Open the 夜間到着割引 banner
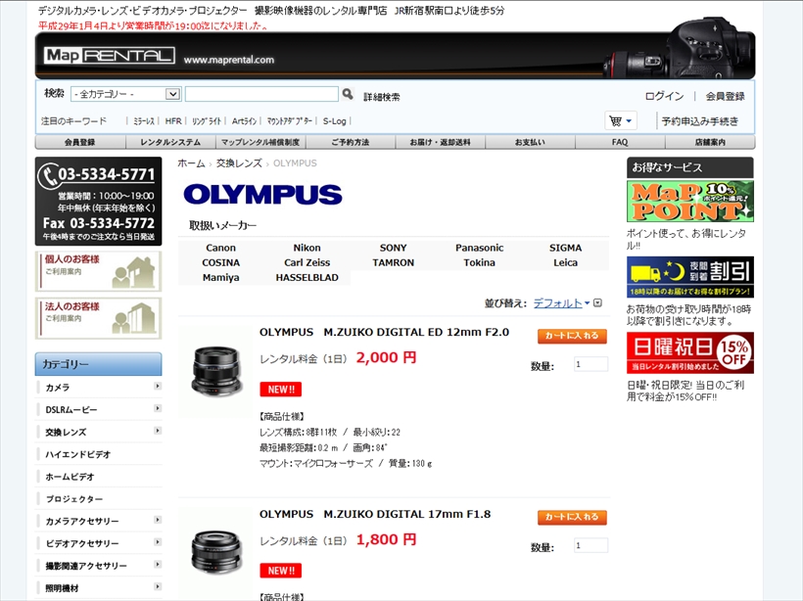Viewport: 803px width, 601px height. click(689, 276)
